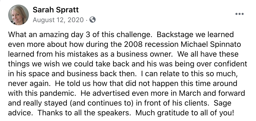This screenshot has height=121, width=256.
Task: Open the Sarah Spratt profile name link
Action: pos(56,10)
